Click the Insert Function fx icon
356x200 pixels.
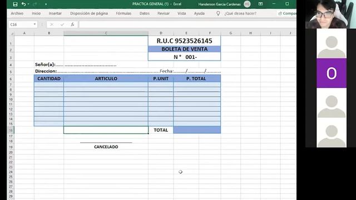pos(72,24)
